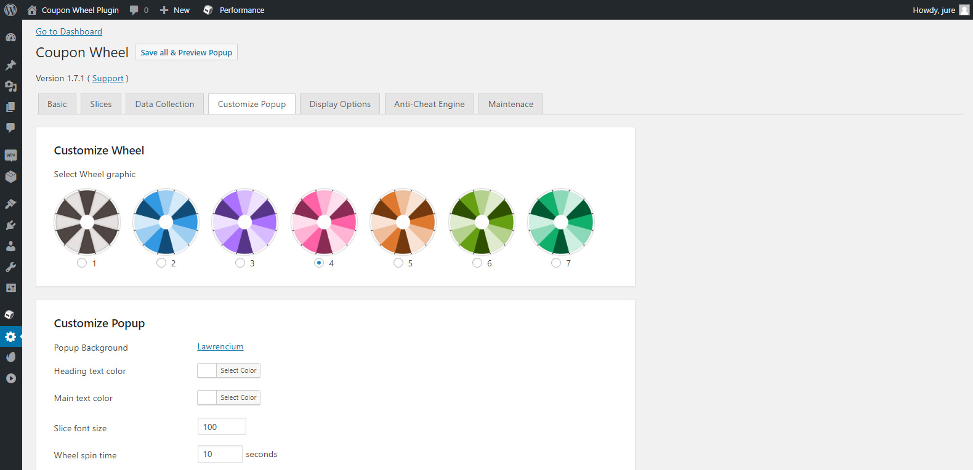Open the Media library sidebar icon

10,86
